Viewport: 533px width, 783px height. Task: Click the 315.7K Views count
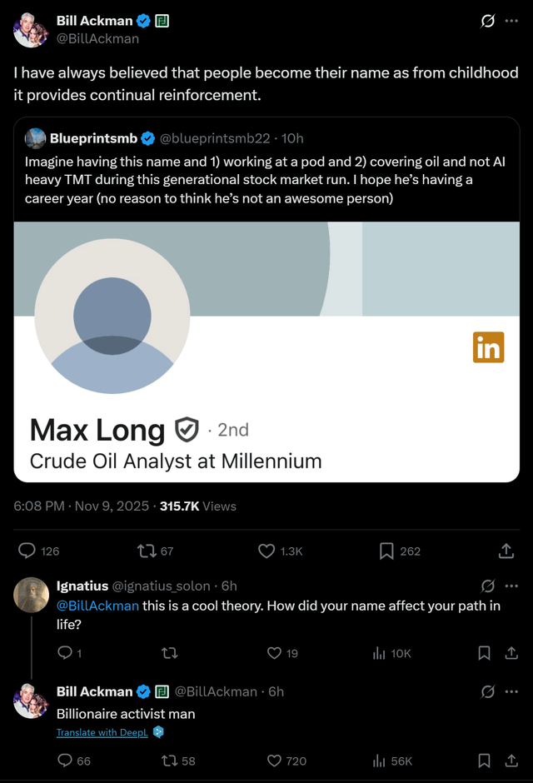point(198,506)
